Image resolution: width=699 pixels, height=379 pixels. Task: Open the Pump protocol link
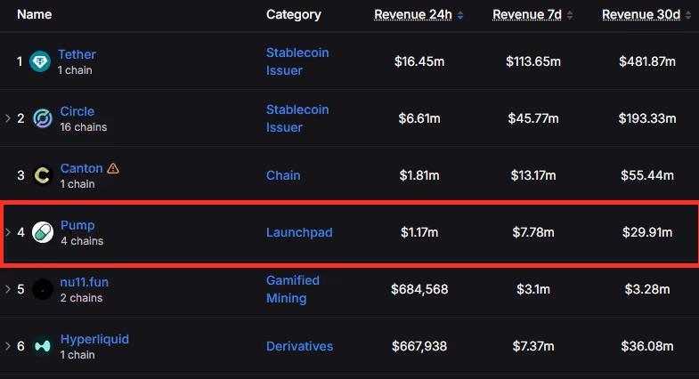coord(77,225)
